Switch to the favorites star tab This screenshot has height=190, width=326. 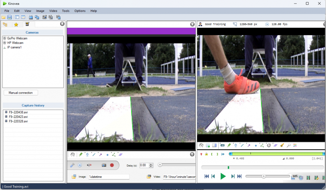[16, 24]
